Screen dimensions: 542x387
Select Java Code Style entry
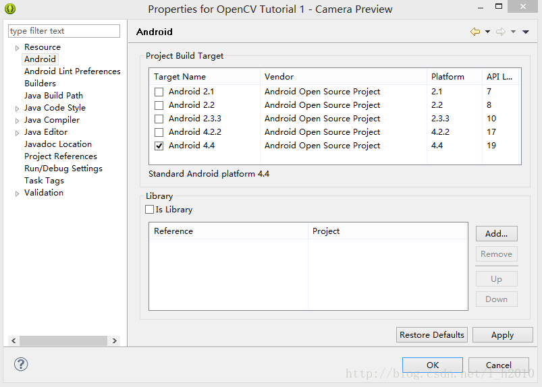pos(55,108)
